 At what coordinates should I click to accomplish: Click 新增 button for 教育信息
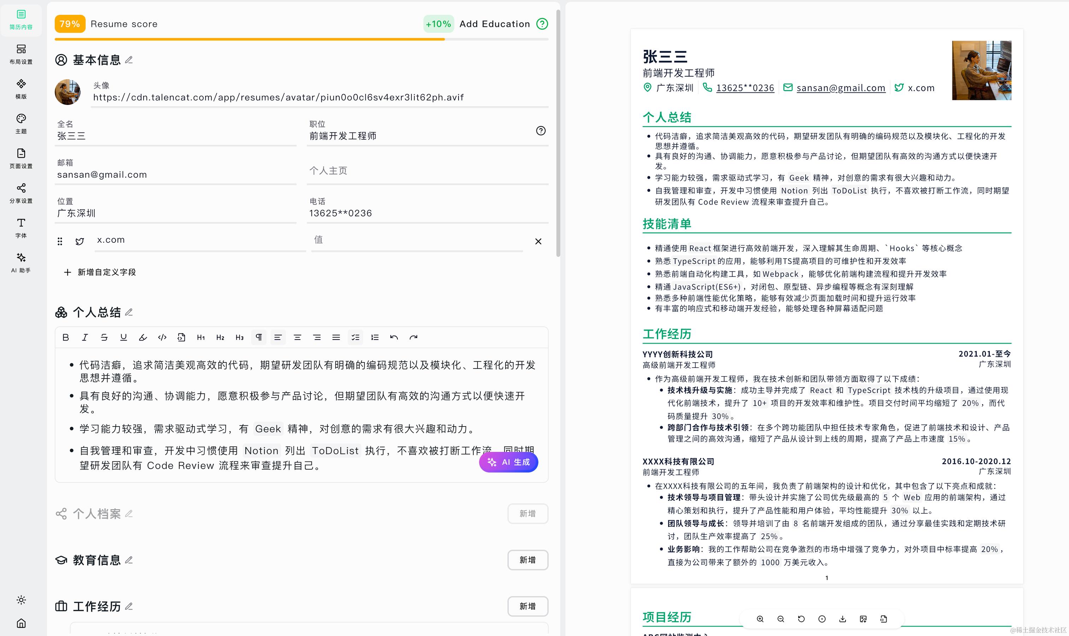527,560
